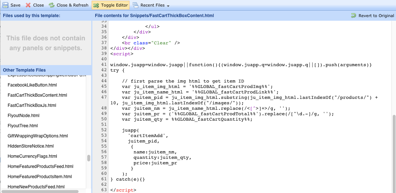Screen dimensions: 396x193
Task: Select GiftWrappingWrapOptions.html file
Action: click(x=37, y=136)
